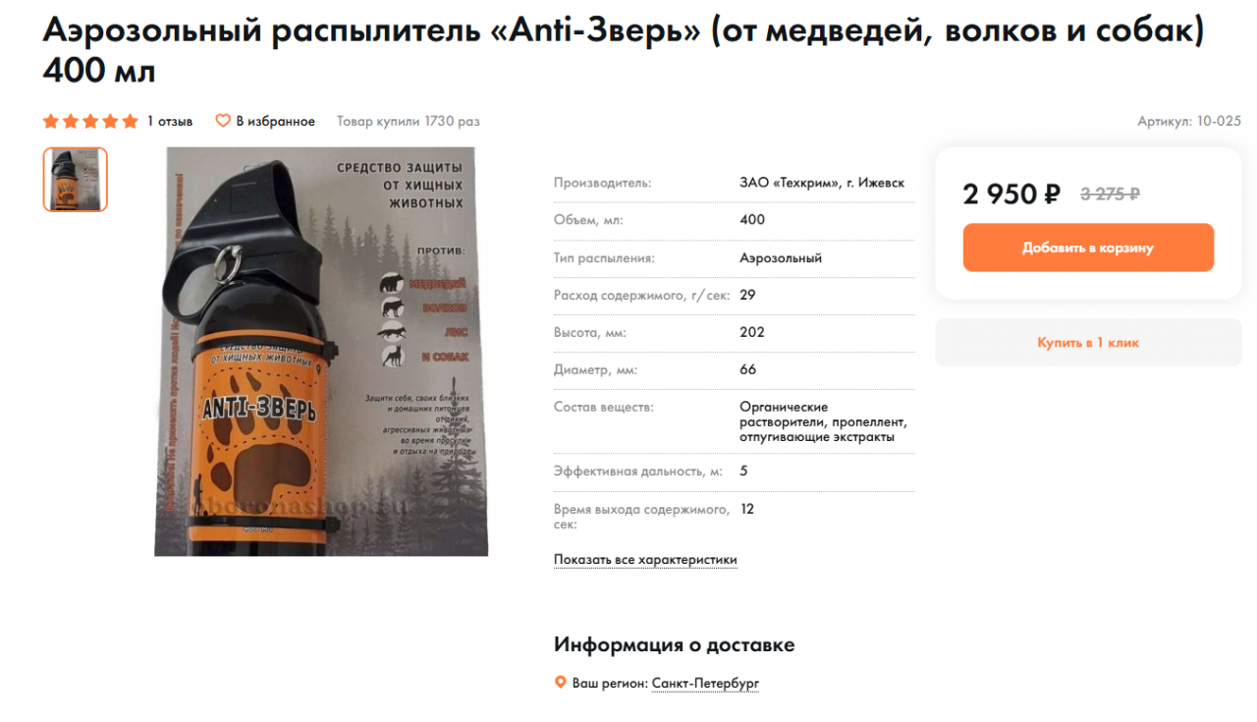Viewport: 1257px width, 722px height.
Task: Click the article number 10-025
Action: (1219, 122)
